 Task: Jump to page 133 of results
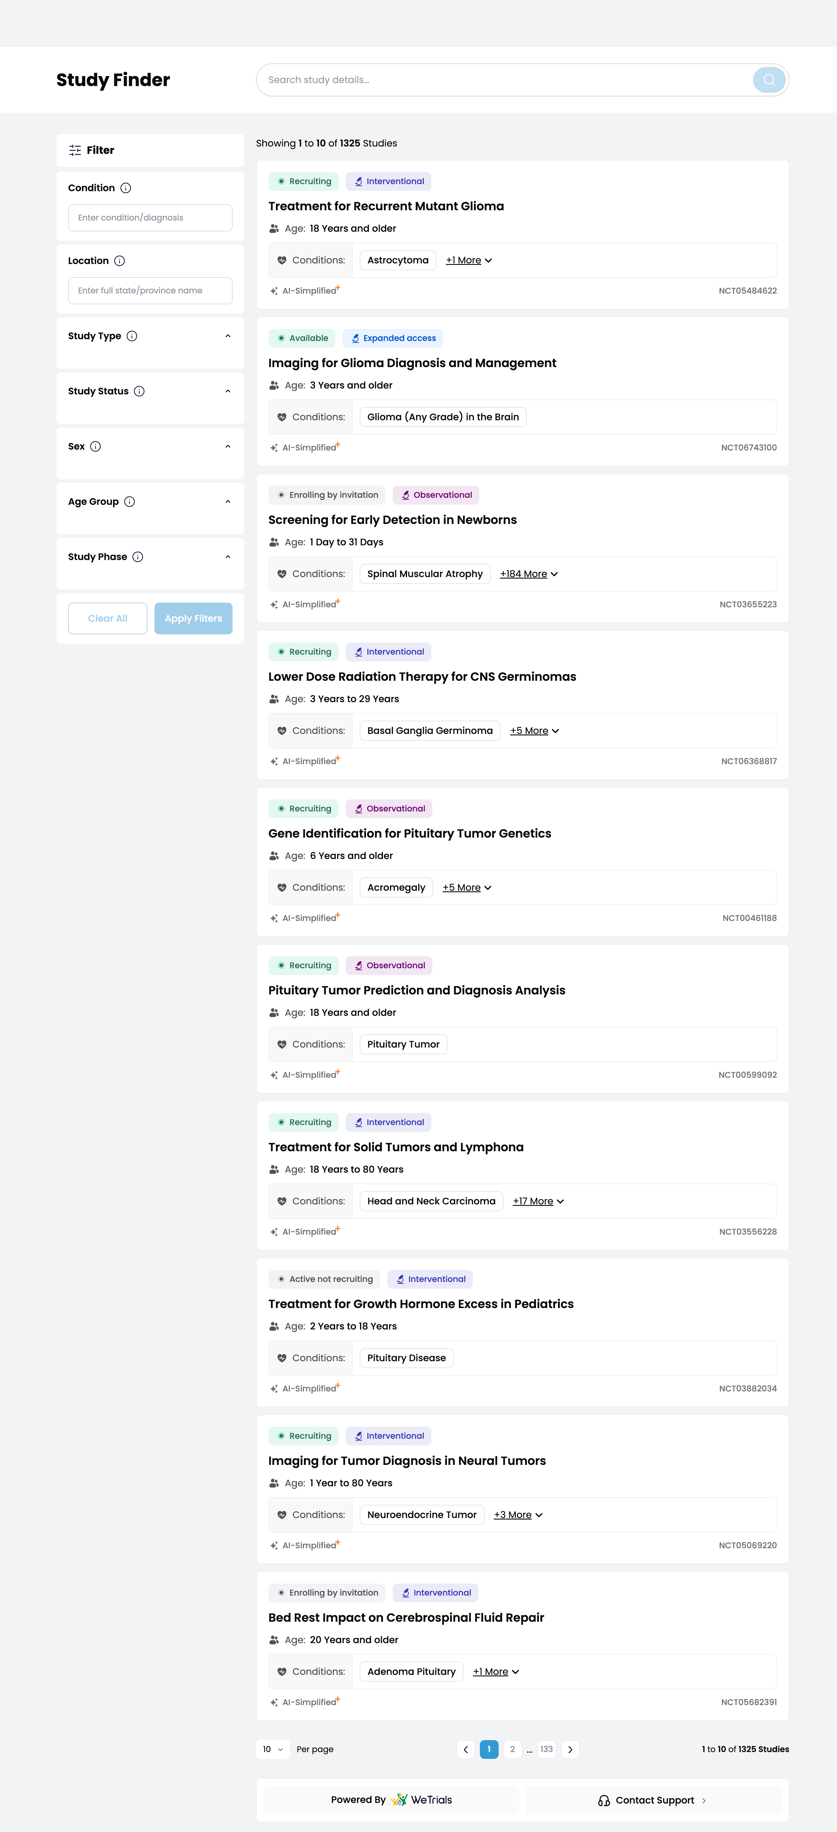pos(546,1749)
